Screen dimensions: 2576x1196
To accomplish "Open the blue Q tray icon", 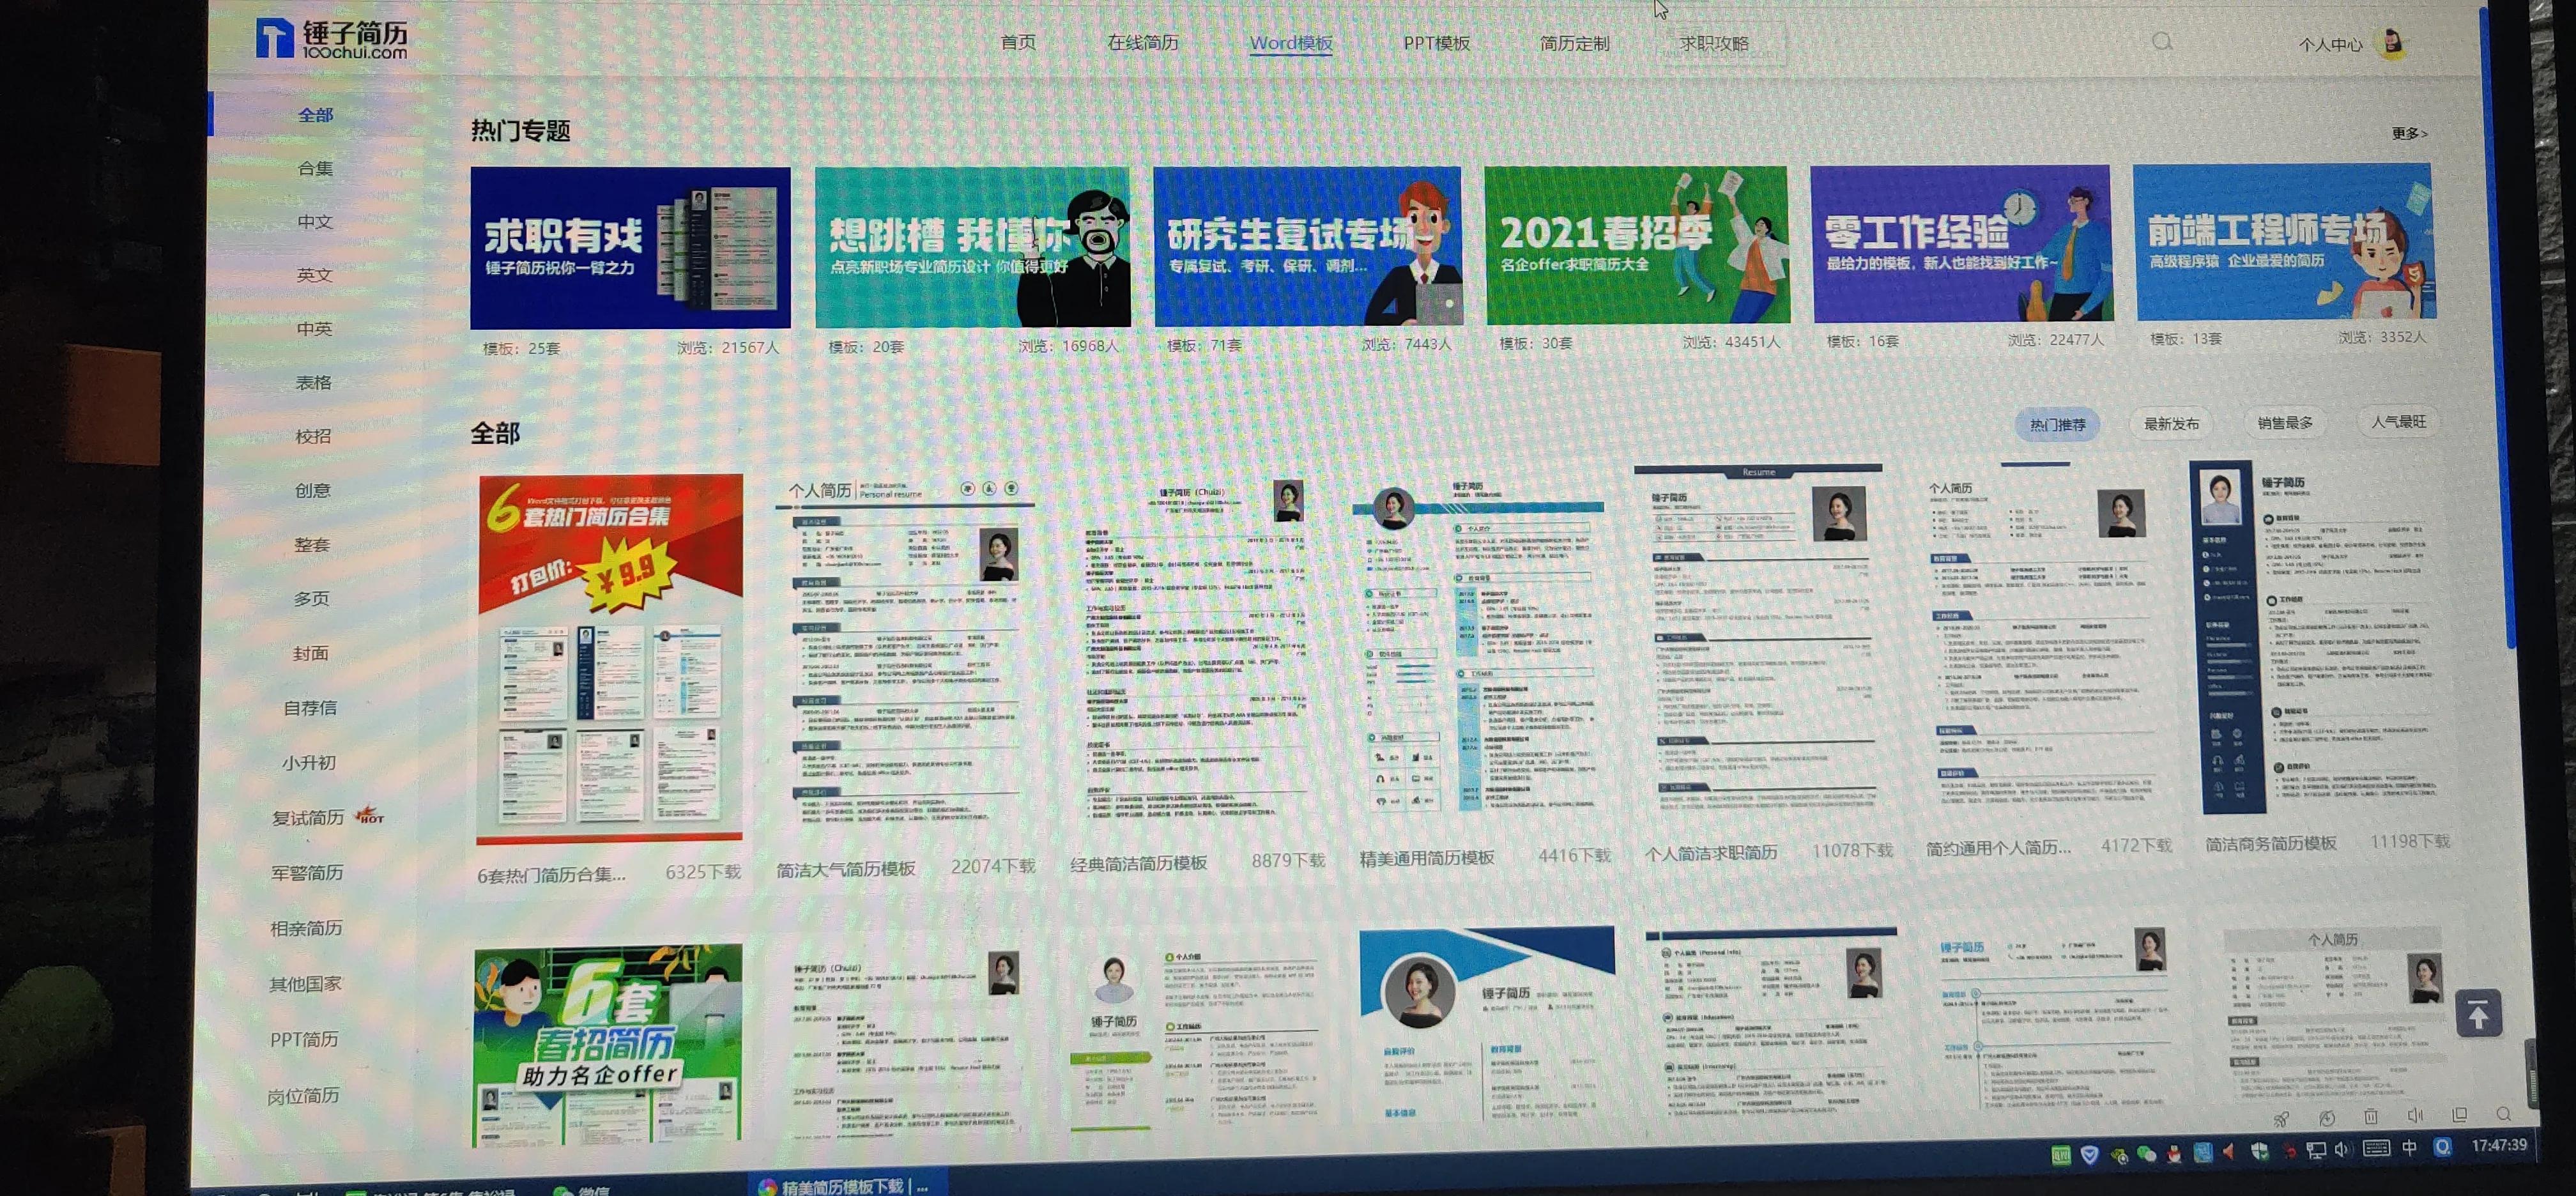I will click(x=2442, y=1147).
